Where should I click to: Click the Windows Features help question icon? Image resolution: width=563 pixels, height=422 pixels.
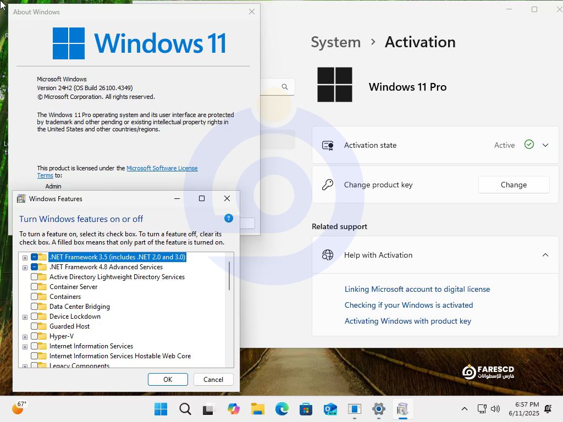229,218
